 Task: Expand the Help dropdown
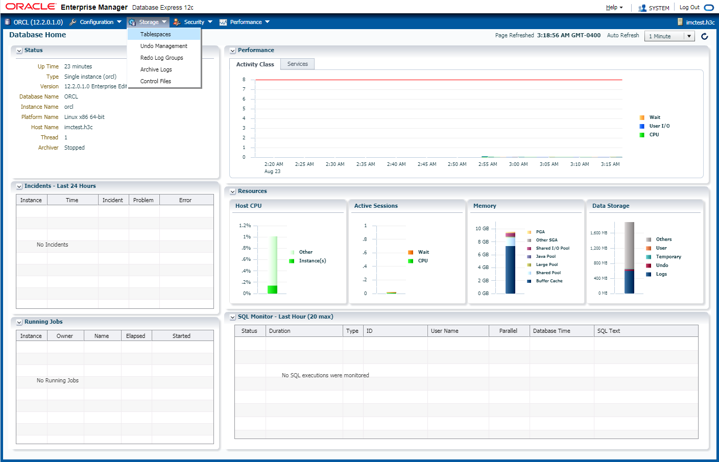point(614,8)
